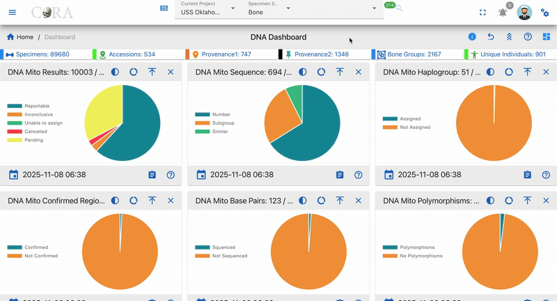
Task: Open Provenance2: 1346 stat link
Action: point(322,54)
